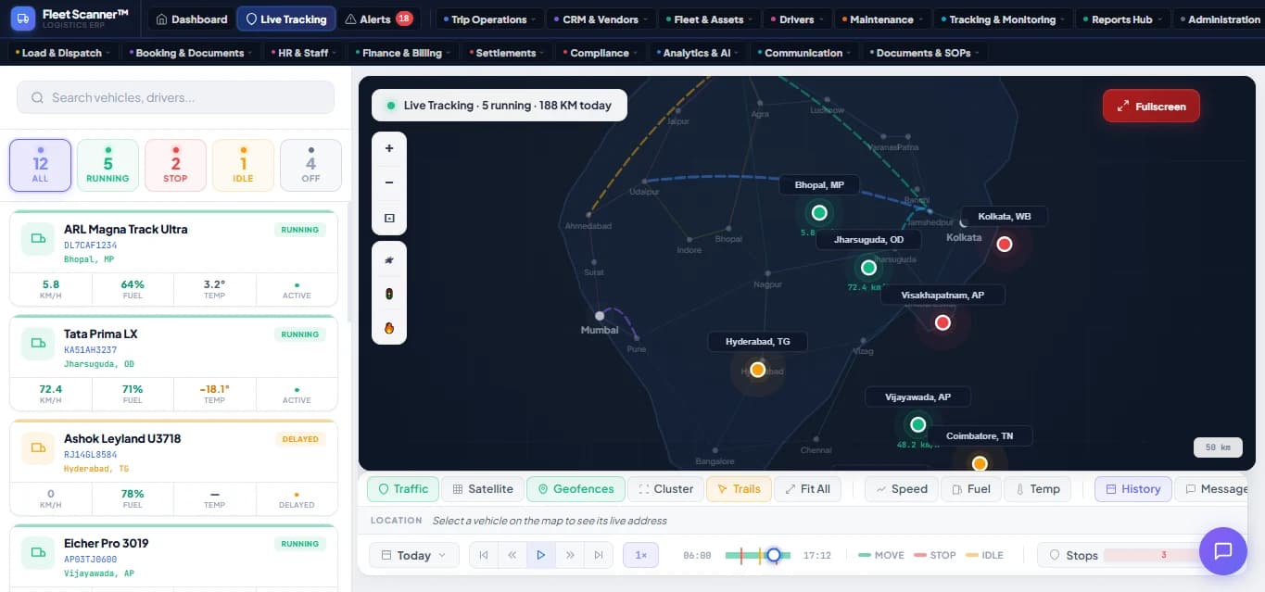
Task: Select the Visakhapatnam, AP red vehicle marker
Action: (x=942, y=322)
